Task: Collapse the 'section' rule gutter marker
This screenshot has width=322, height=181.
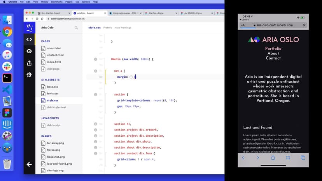Action: [x=95, y=94]
